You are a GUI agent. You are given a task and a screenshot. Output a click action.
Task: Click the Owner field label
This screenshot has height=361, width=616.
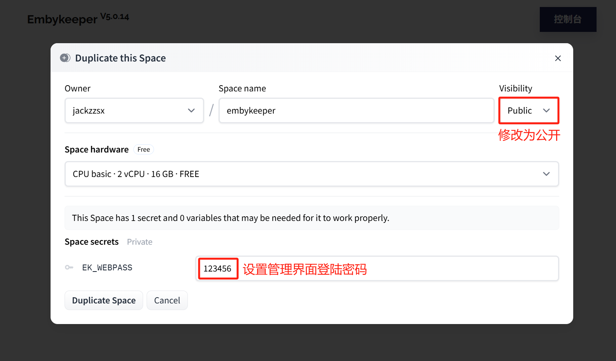[x=77, y=88]
